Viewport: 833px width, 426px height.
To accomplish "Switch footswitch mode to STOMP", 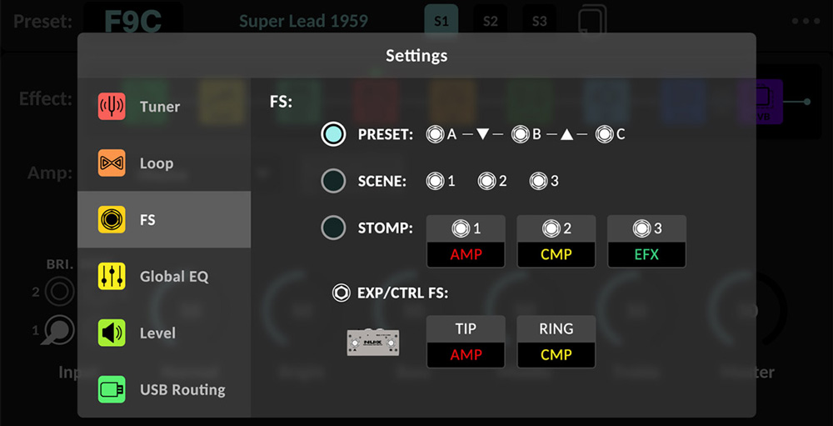I will pyautogui.click(x=333, y=228).
